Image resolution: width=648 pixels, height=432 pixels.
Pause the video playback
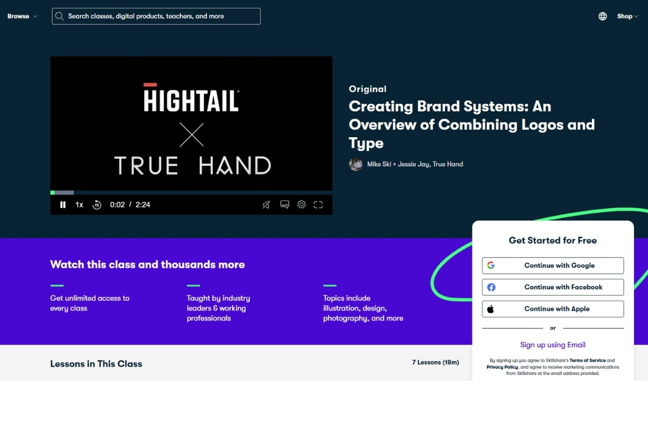coord(63,205)
